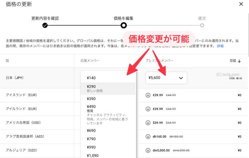Image resolution: width=249 pixels, height=158 pixels.
Task: Click the 国 column header
Action: click(7, 61)
